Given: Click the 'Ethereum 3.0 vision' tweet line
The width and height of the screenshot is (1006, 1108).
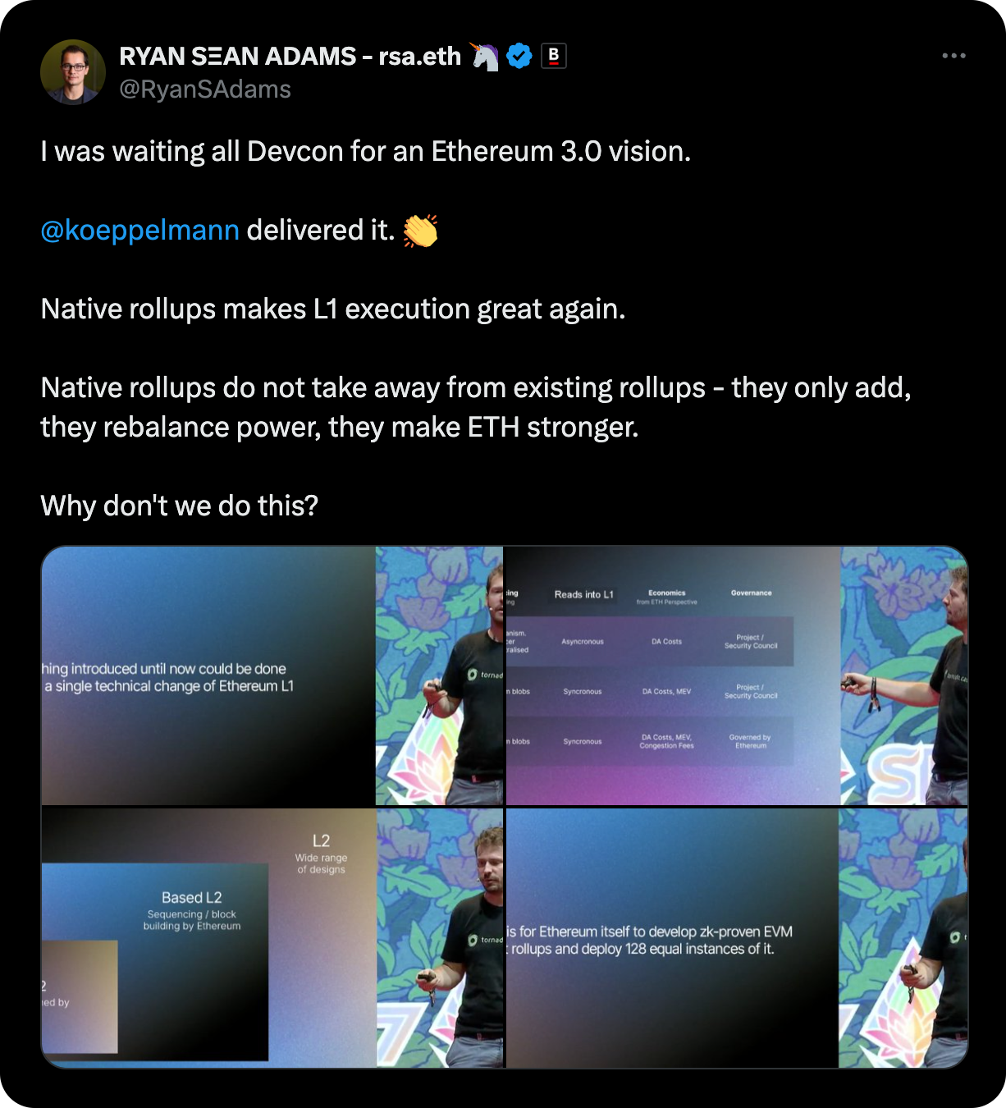Looking at the screenshot, I should [x=366, y=151].
